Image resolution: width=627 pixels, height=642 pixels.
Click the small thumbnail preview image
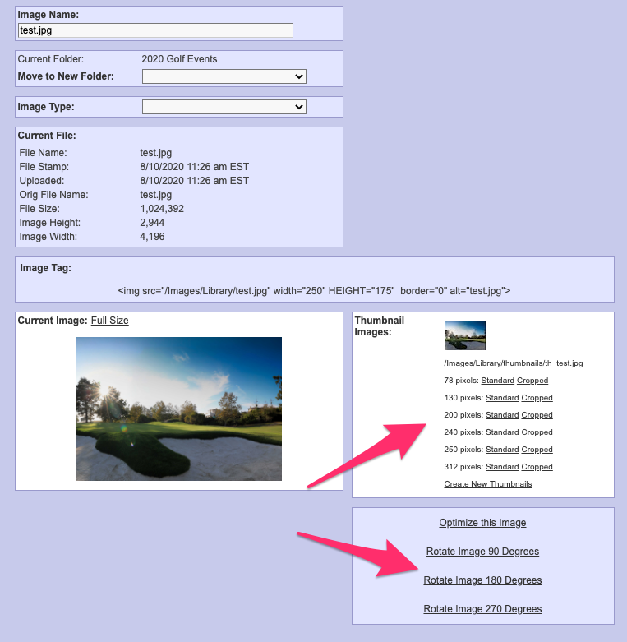tap(465, 335)
